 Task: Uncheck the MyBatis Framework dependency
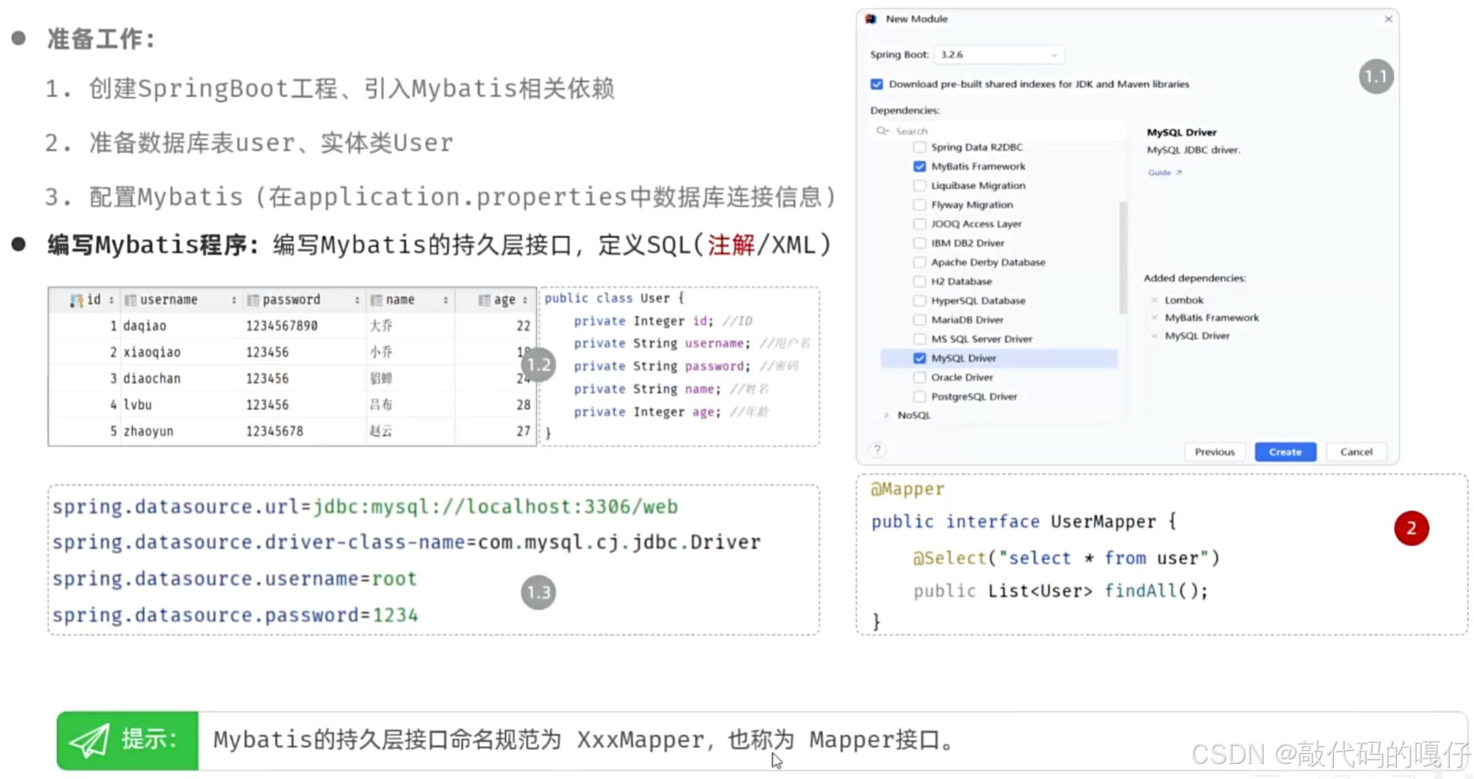pyautogui.click(x=919, y=167)
